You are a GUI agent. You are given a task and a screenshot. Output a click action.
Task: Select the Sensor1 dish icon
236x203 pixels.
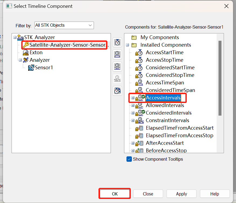point(31,68)
